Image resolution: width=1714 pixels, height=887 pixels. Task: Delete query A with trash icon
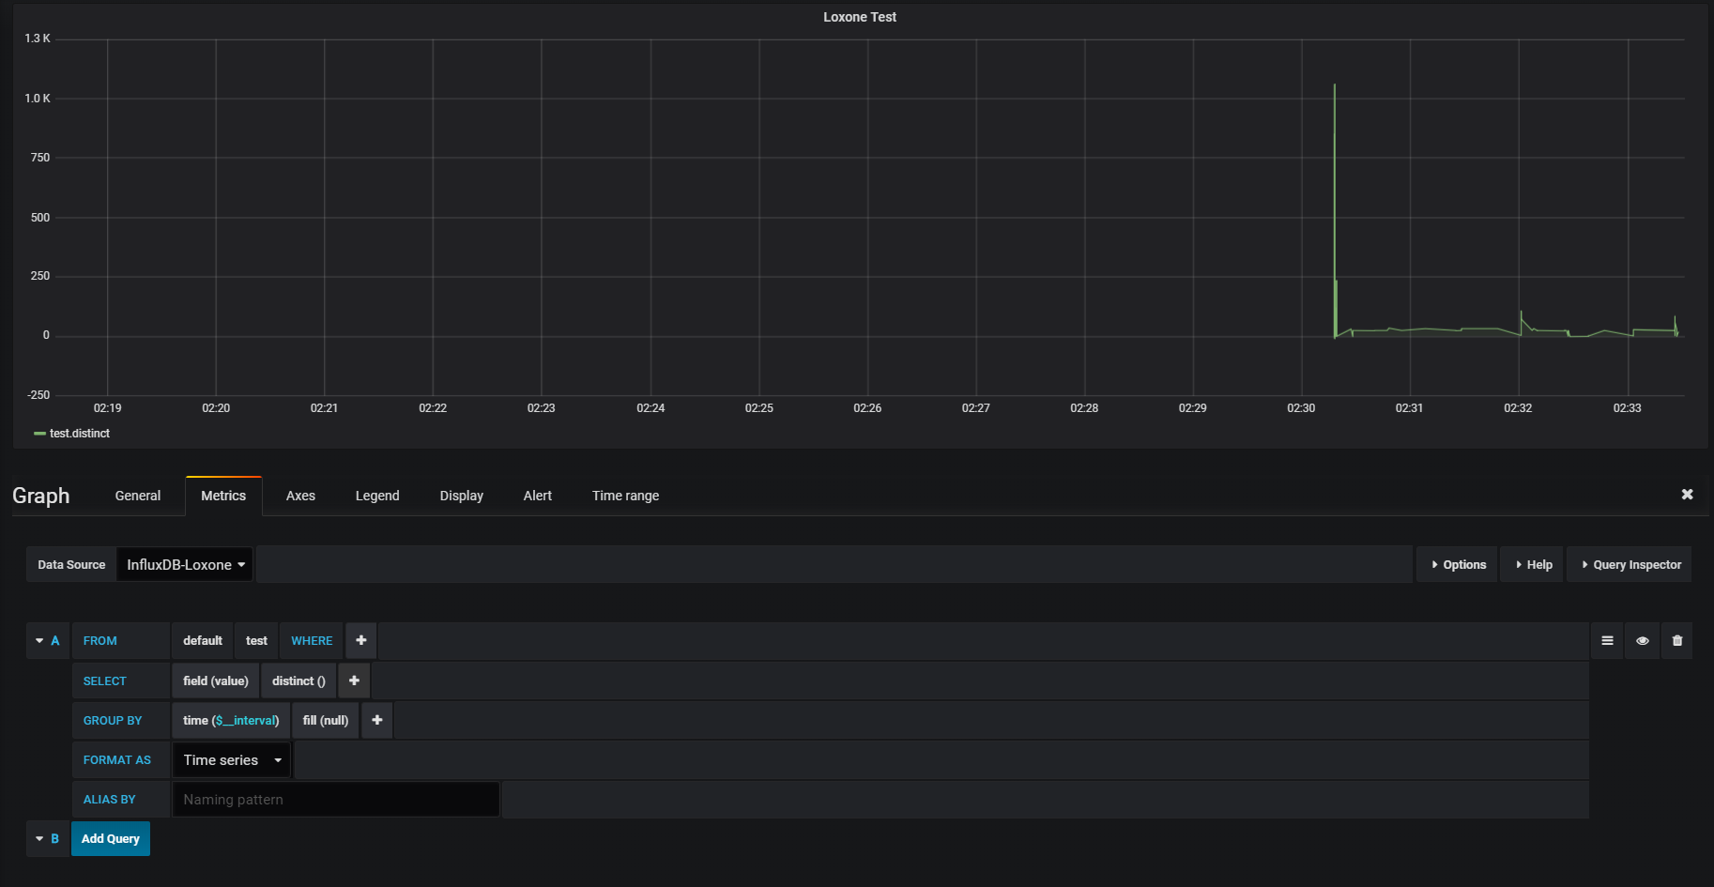pos(1677,641)
